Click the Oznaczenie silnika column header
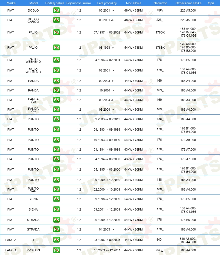This screenshot has width=220, height=255. click(188, 3)
